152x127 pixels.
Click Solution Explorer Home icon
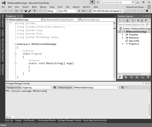coord(127,20)
